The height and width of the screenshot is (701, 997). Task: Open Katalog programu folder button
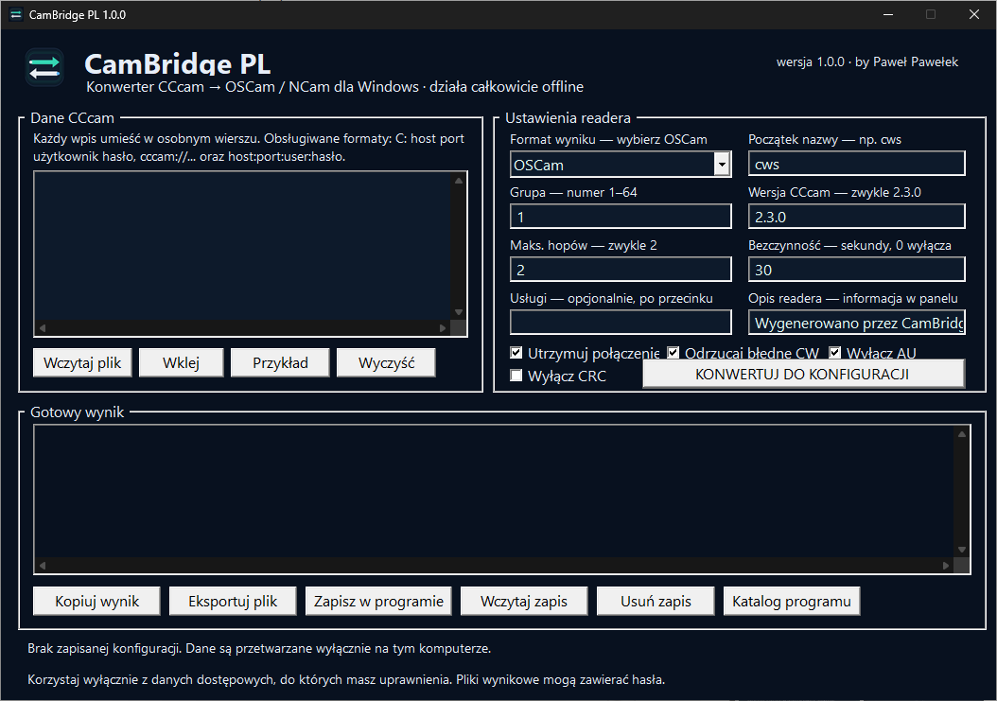coord(792,601)
